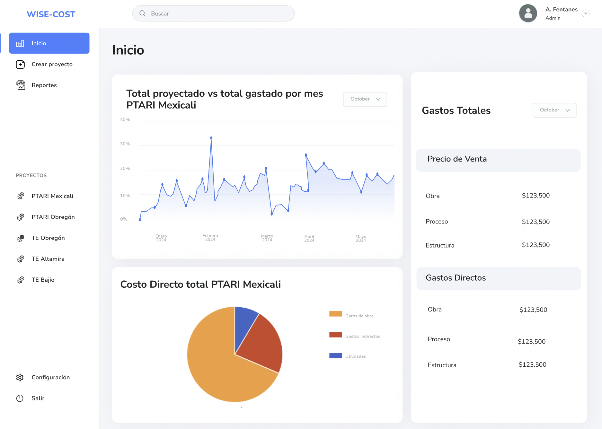Select the TE Bajío project
This screenshot has height=429, width=602.
(x=43, y=280)
